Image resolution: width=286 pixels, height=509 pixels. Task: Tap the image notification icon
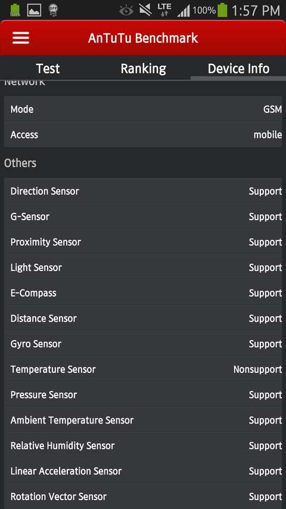34,10
